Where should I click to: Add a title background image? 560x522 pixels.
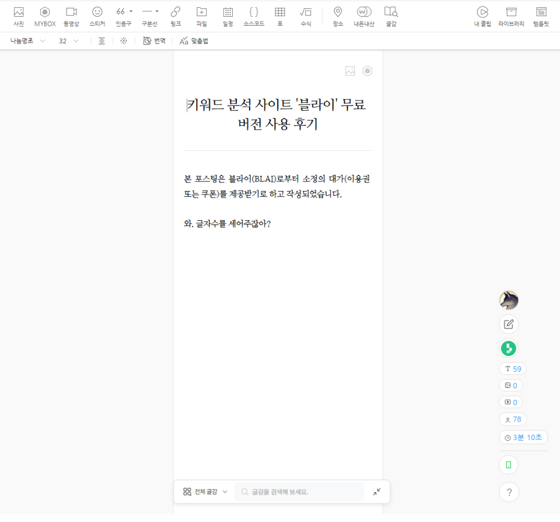click(350, 71)
